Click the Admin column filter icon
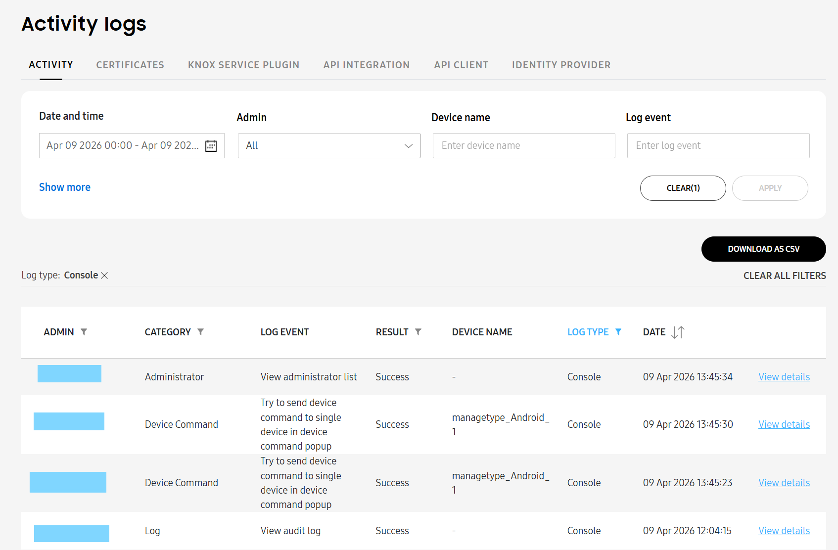The width and height of the screenshot is (838, 550). point(84,332)
